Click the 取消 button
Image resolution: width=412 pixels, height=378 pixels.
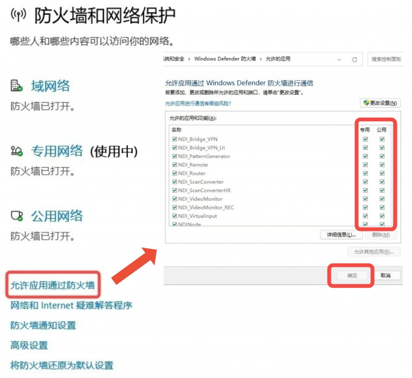385,275
